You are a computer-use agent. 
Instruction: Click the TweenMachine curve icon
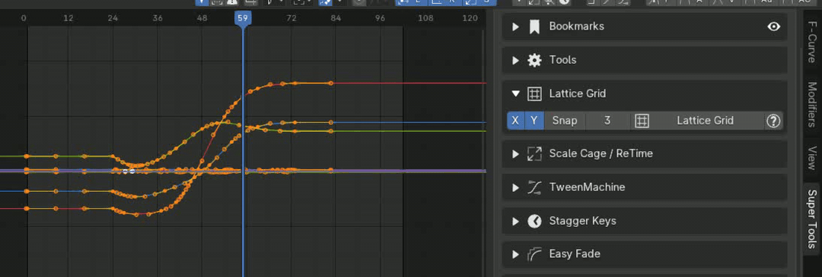point(534,187)
